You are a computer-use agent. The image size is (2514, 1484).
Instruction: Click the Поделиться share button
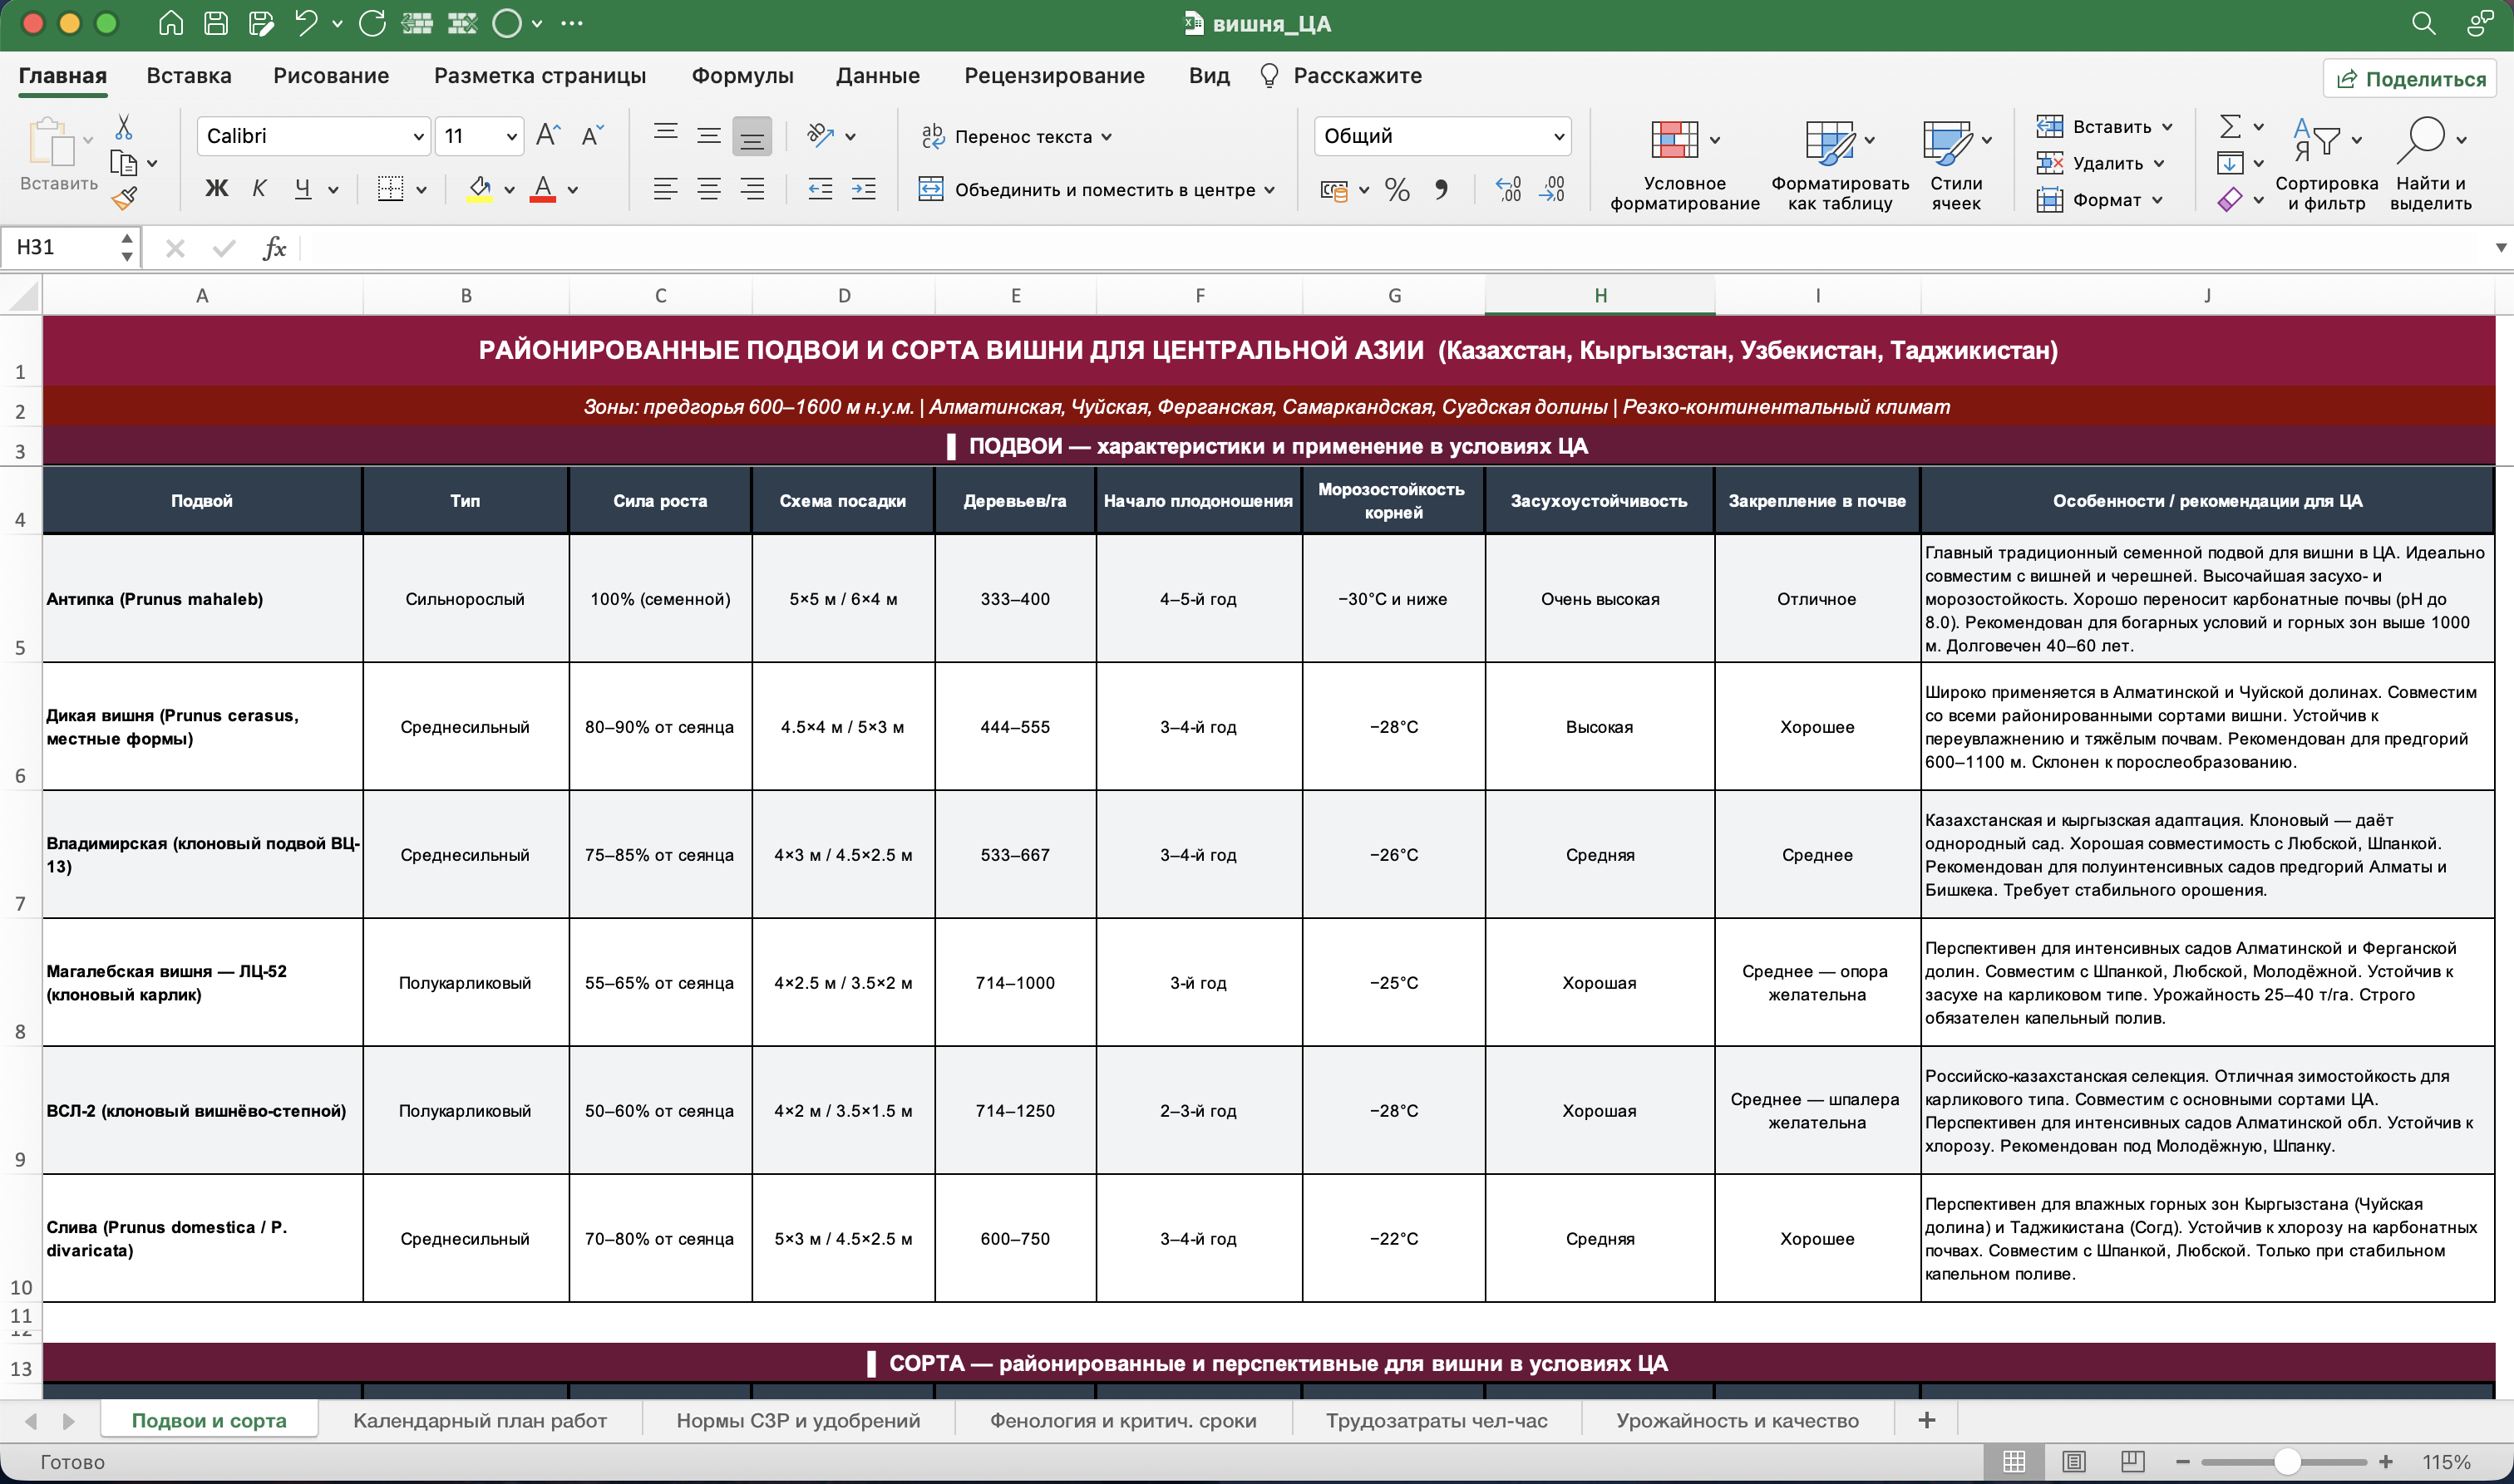(x=2411, y=79)
